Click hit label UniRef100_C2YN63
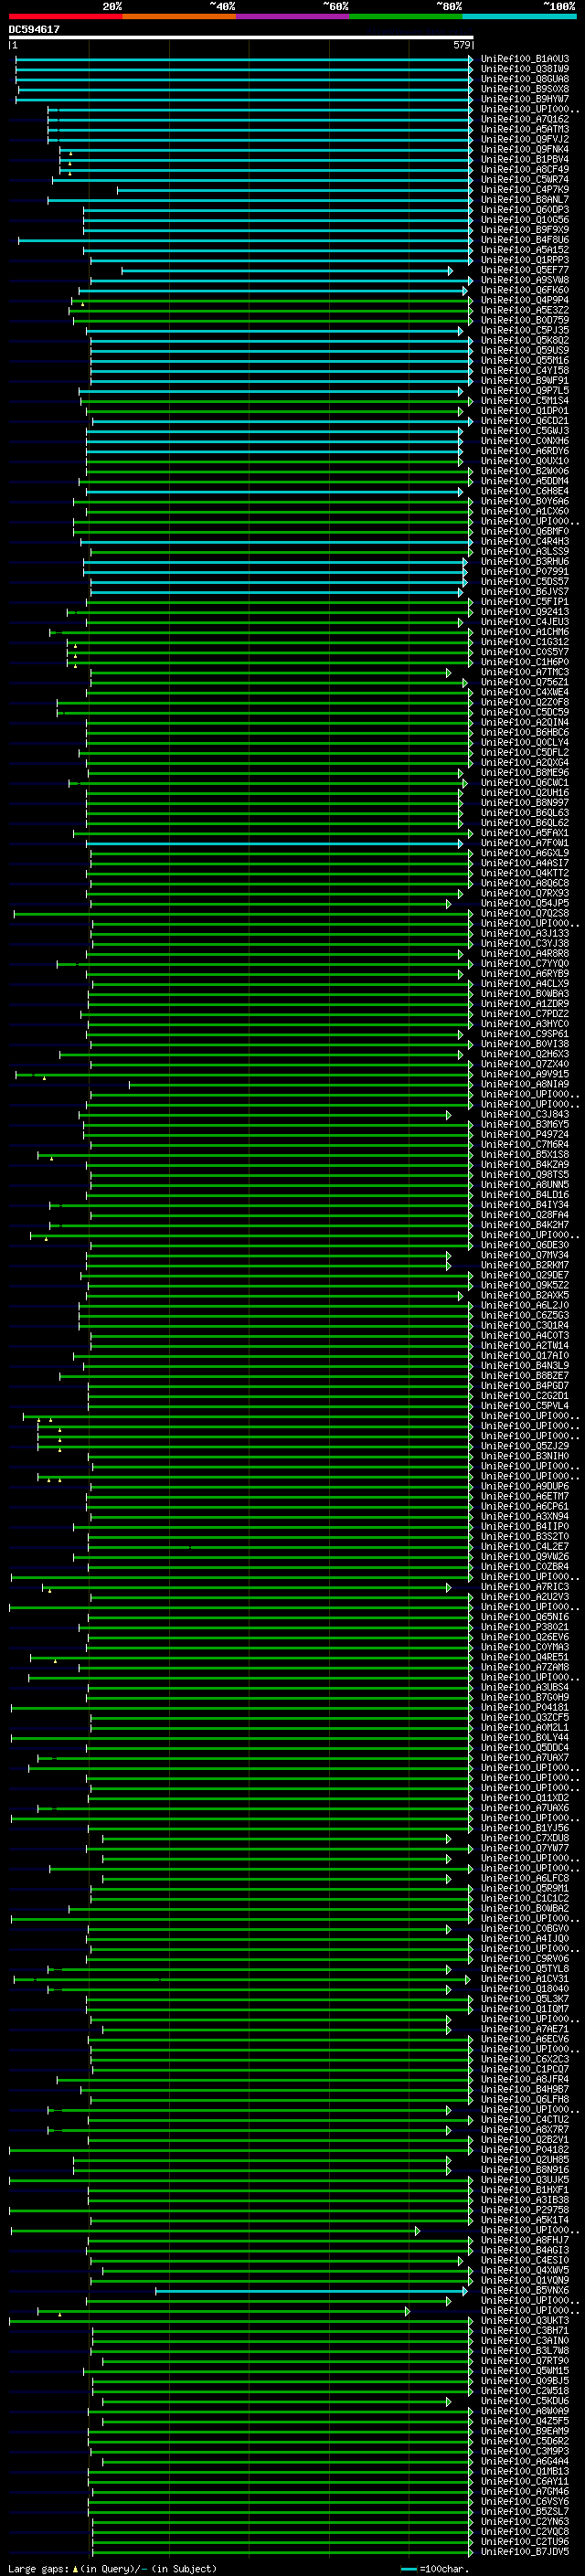 coord(524,2522)
